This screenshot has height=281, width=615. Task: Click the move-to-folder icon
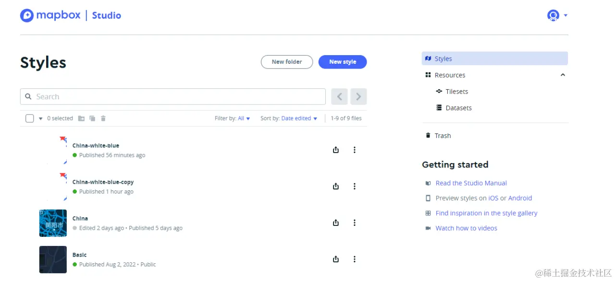pyautogui.click(x=81, y=118)
